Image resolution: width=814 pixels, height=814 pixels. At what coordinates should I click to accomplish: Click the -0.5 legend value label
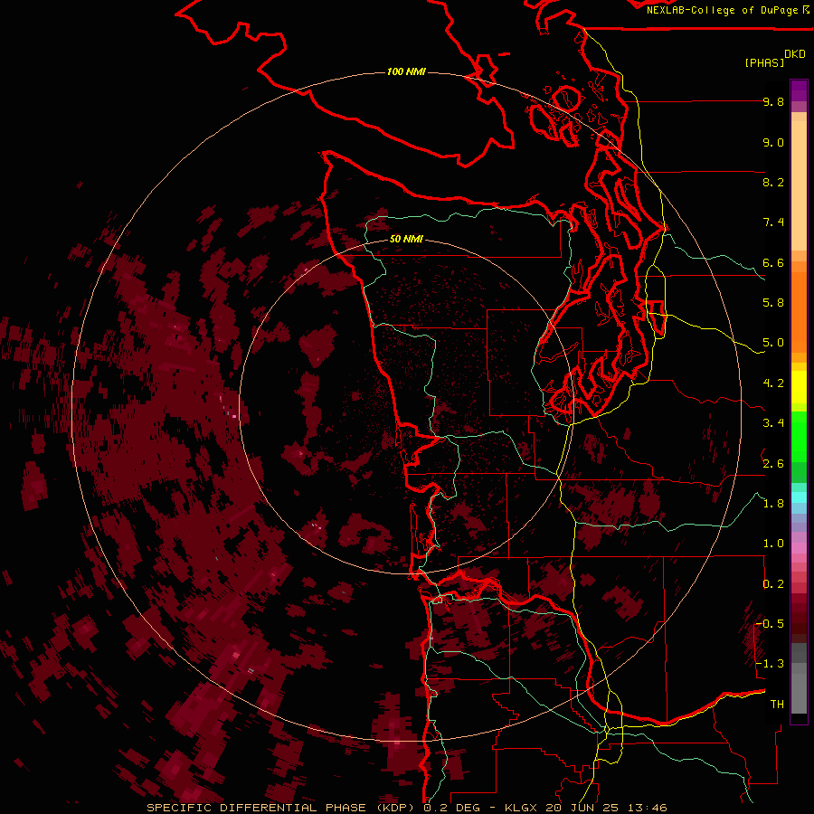tap(771, 624)
